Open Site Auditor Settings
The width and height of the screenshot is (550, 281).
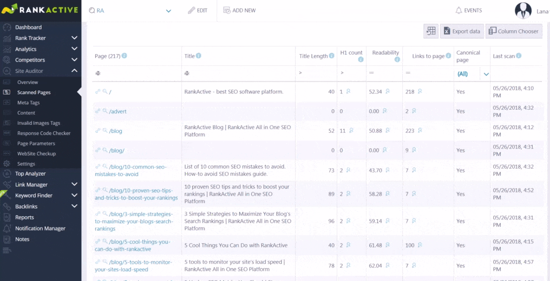click(x=26, y=164)
